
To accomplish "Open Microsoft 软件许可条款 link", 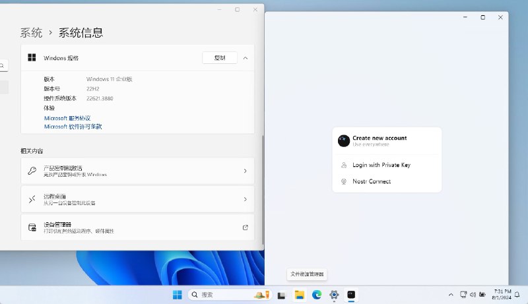I will click(73, 127).
